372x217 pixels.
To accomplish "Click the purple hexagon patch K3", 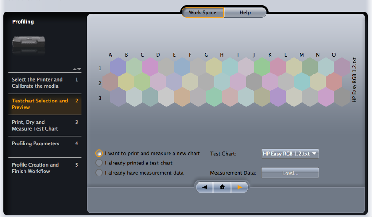I will pos(278,97).
